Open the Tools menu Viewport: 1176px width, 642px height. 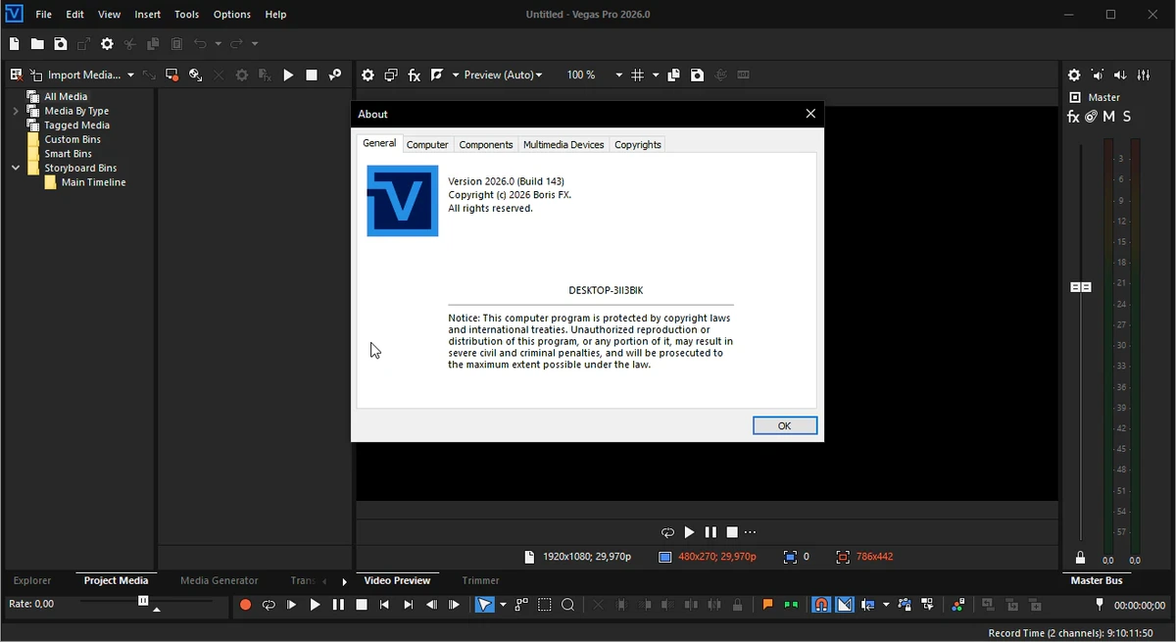click(187, 15)
